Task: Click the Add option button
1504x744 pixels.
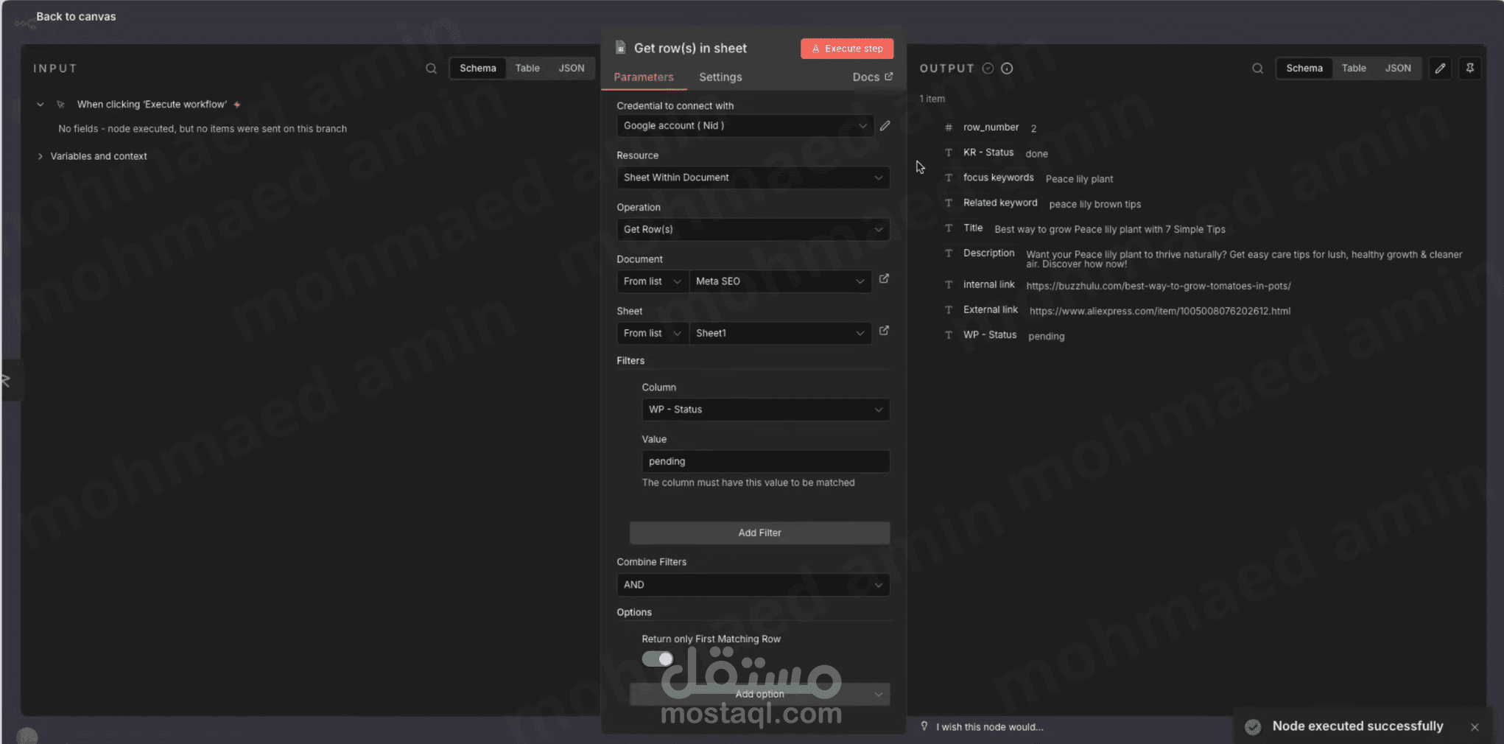Action: 759,694
